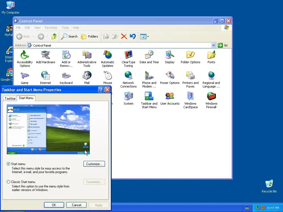The height and width of the screenshot is (212, 283).
Task: Click the taskbar clock showing 10:47 PM
Action: click(273, 208)
